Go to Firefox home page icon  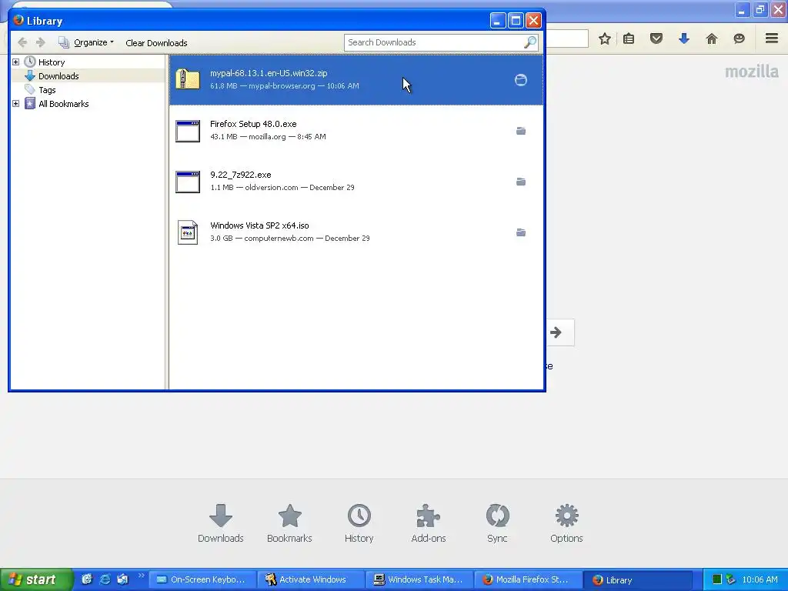pyautogui.click(x=712, y=38)
